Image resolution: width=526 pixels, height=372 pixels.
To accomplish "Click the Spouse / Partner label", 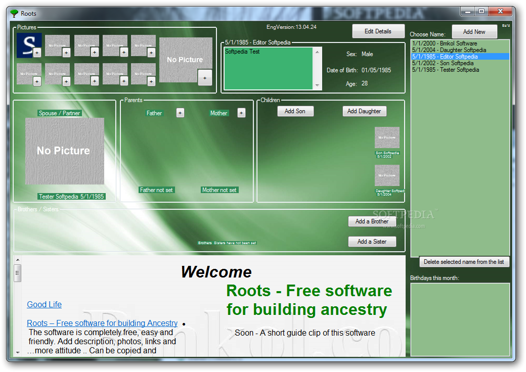I will pyautogui.click(x=59, y=113).
